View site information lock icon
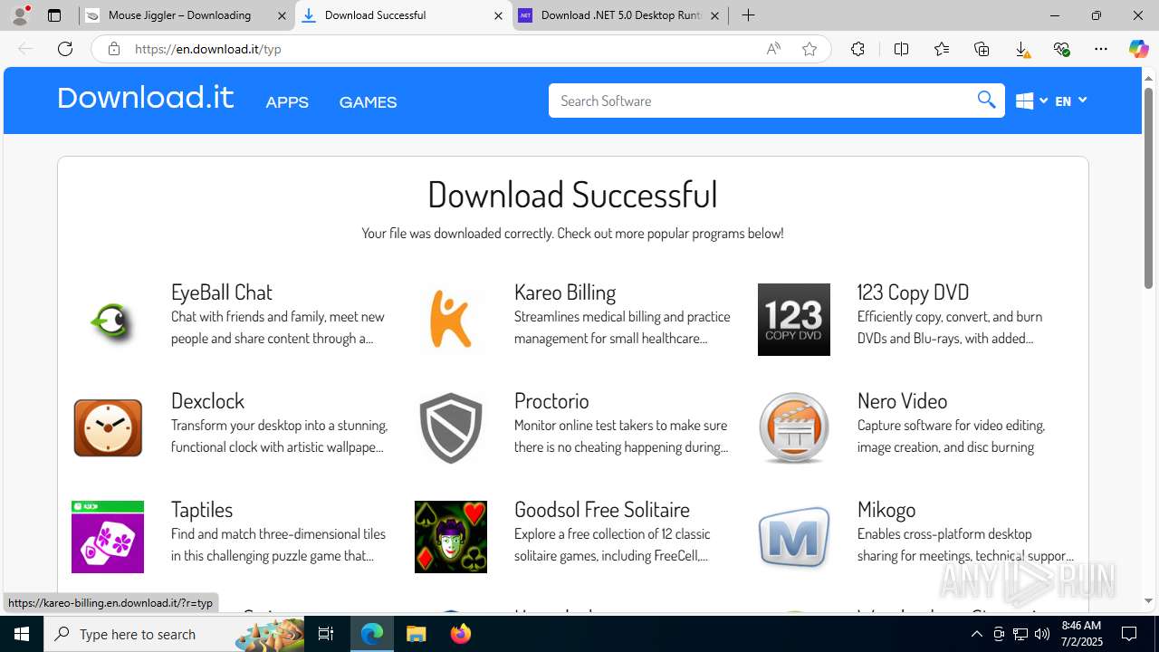This screenshot has width=1159, height=652. pyautogui.click(x=113, y=49)
